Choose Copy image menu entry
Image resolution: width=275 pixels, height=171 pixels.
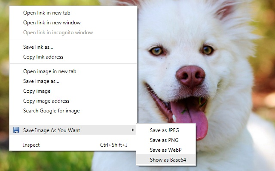pos(73,91)
